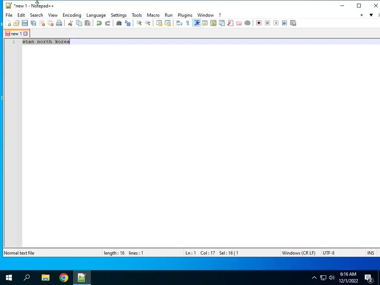Screen dimensions: 380x285
Task: Toggle synchronize horizontal scrolling icon
Action: (167, 23)
